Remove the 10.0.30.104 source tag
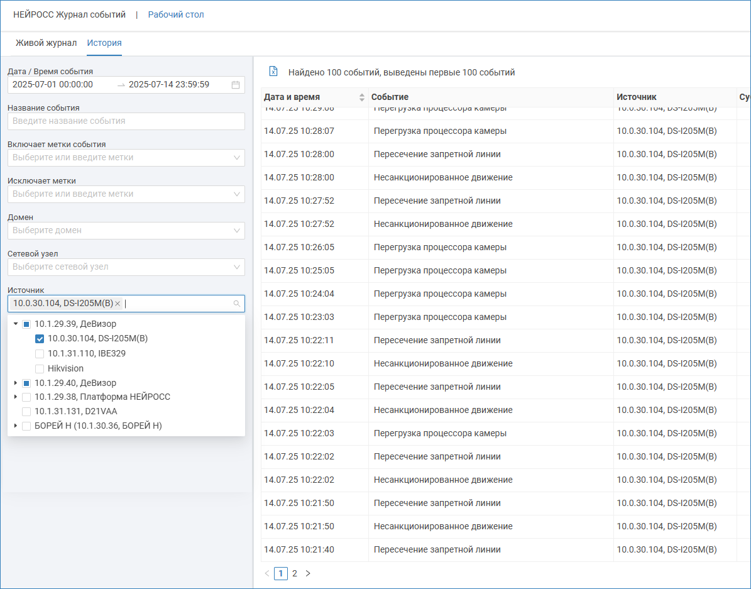The image size is (751, 589). click(118, 304)
